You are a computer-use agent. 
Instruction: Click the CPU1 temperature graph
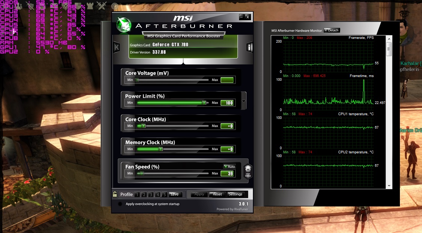pyautogui.click(x=328, y=133)
